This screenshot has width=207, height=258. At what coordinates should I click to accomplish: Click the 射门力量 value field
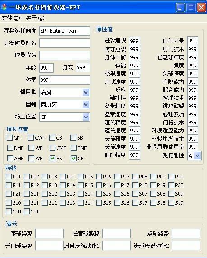pos(193,41)
